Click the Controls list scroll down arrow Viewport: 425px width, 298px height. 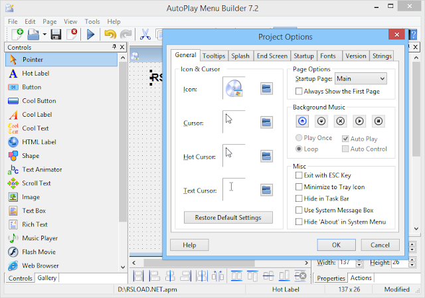pos(123,267)
